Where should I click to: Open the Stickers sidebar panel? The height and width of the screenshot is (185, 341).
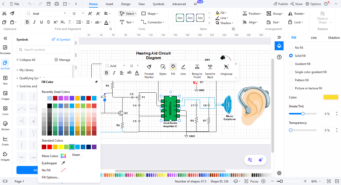click(5, 126)
